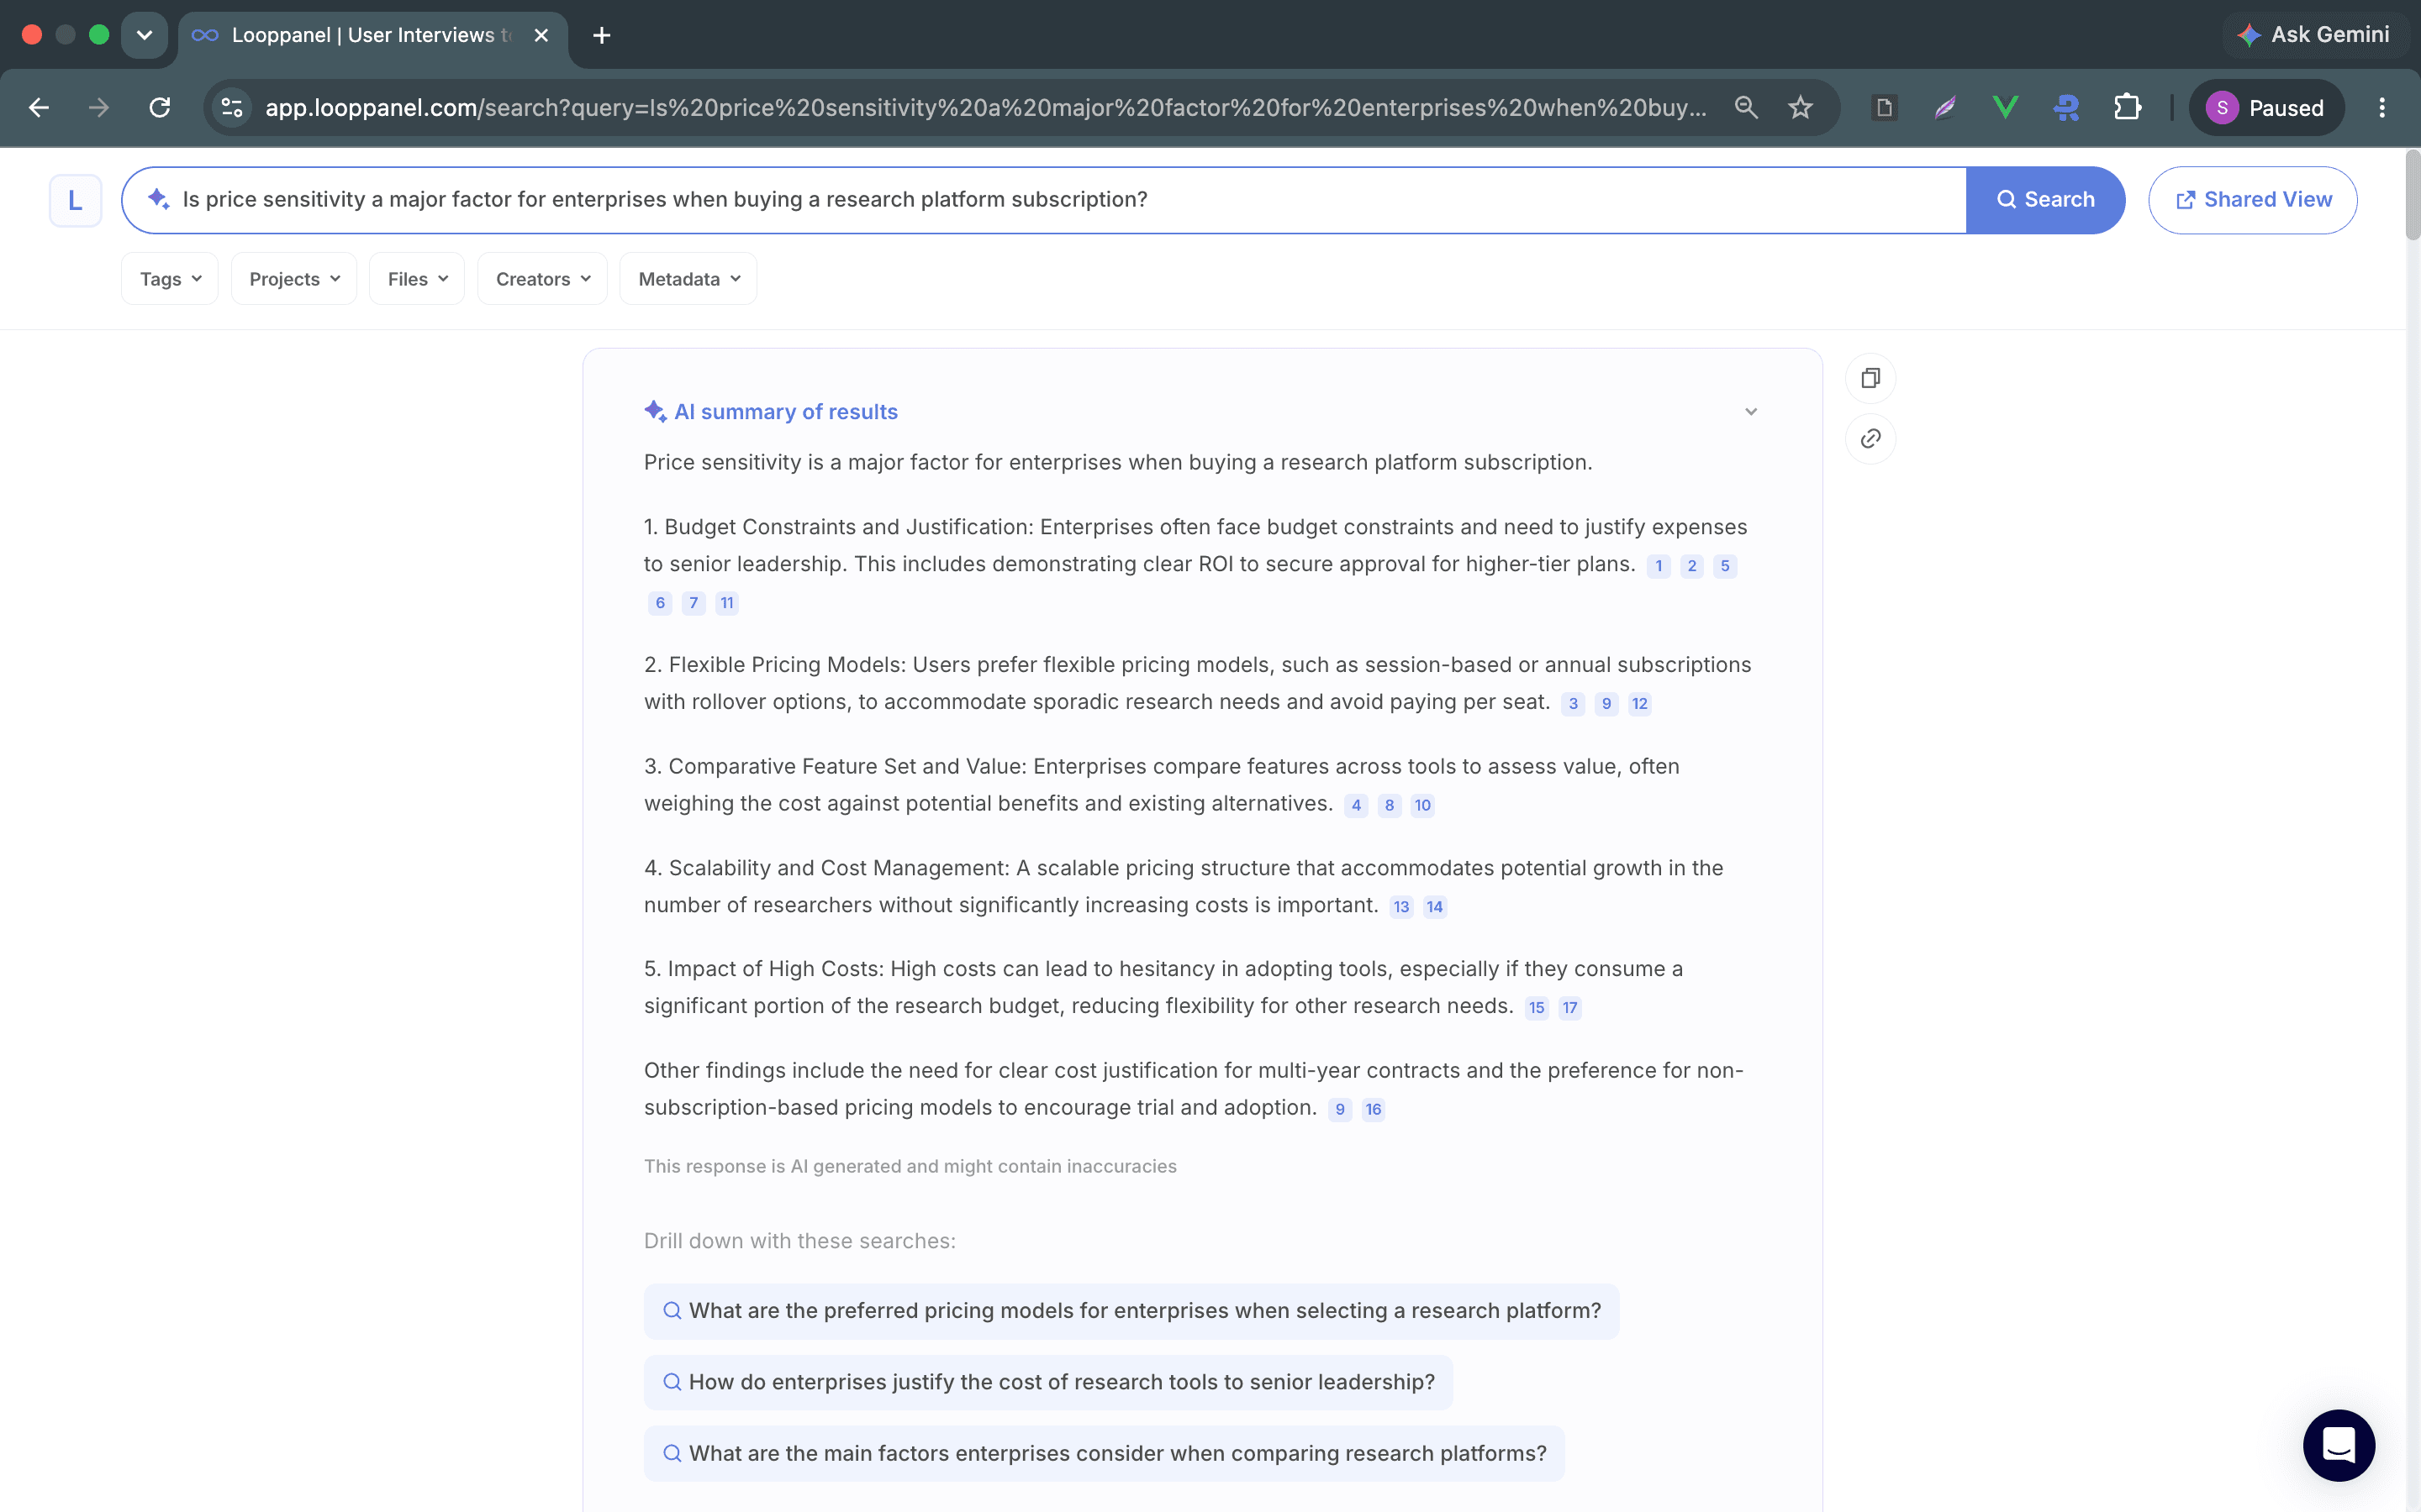
Task: Search how enterprises justify cost suggestion
Action: tap(1048, 1382)
